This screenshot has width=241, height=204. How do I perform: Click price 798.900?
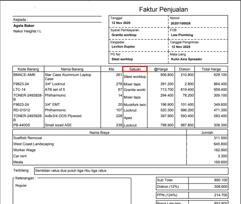click(x=167, y=125)
